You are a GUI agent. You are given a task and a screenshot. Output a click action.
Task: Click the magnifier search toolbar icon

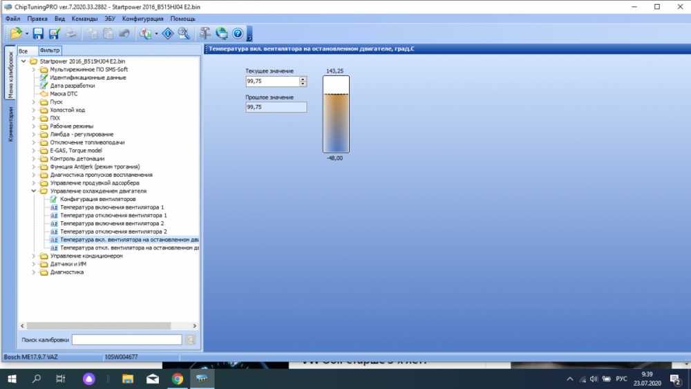coord(184,33)
